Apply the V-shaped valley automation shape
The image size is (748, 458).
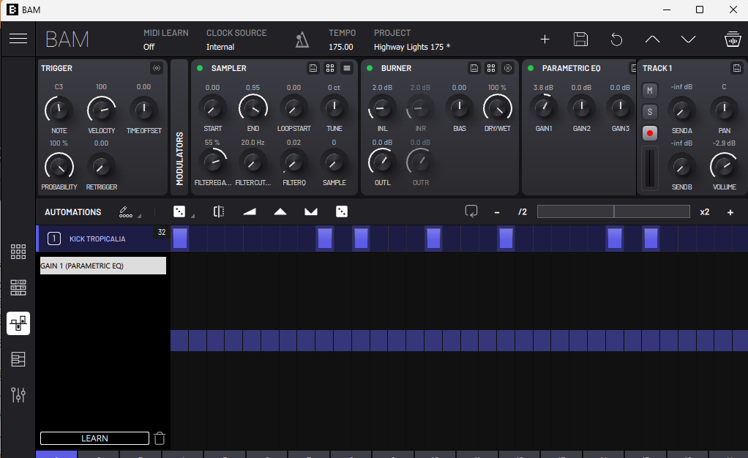click(311, 212)
